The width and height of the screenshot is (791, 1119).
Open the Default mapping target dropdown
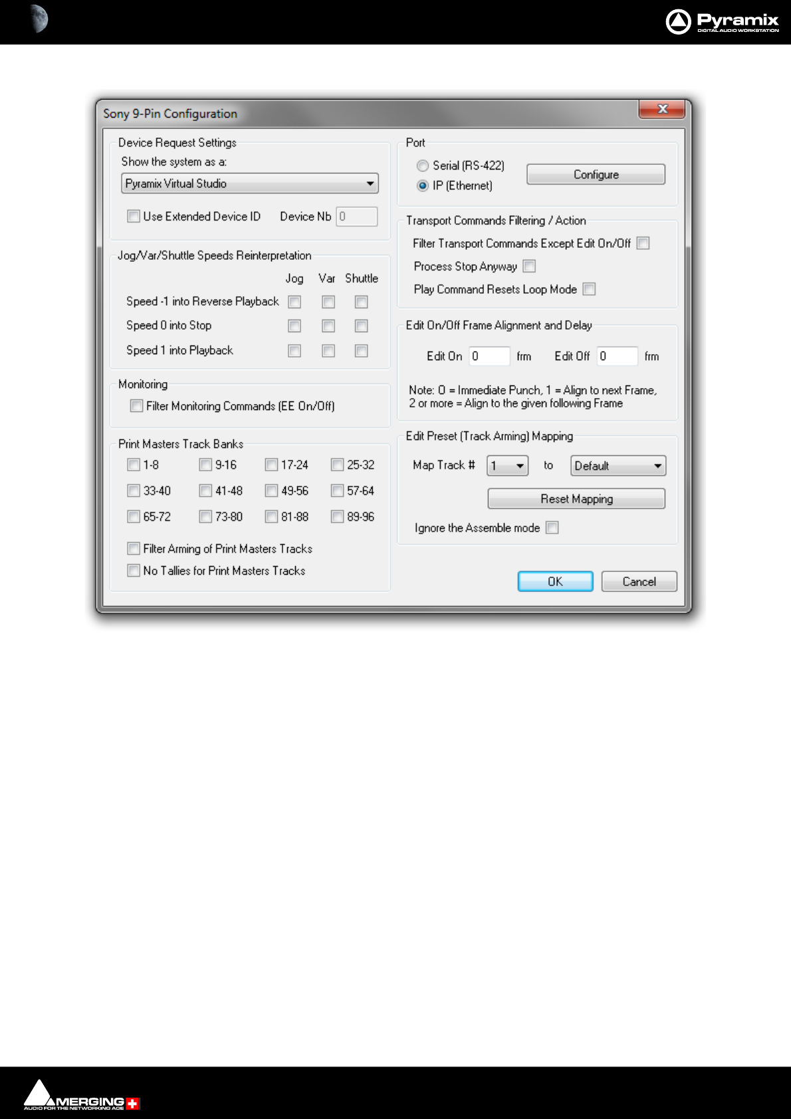[618, 466]
